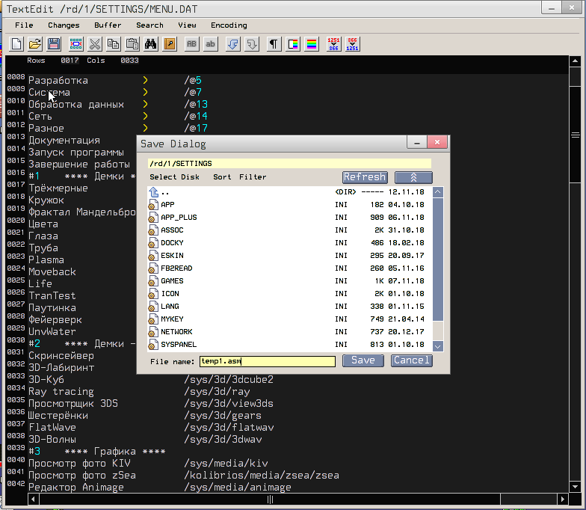Click the scissors Cut icon
The width and height of the screenshot is (586, 510).
click(95, 44)
